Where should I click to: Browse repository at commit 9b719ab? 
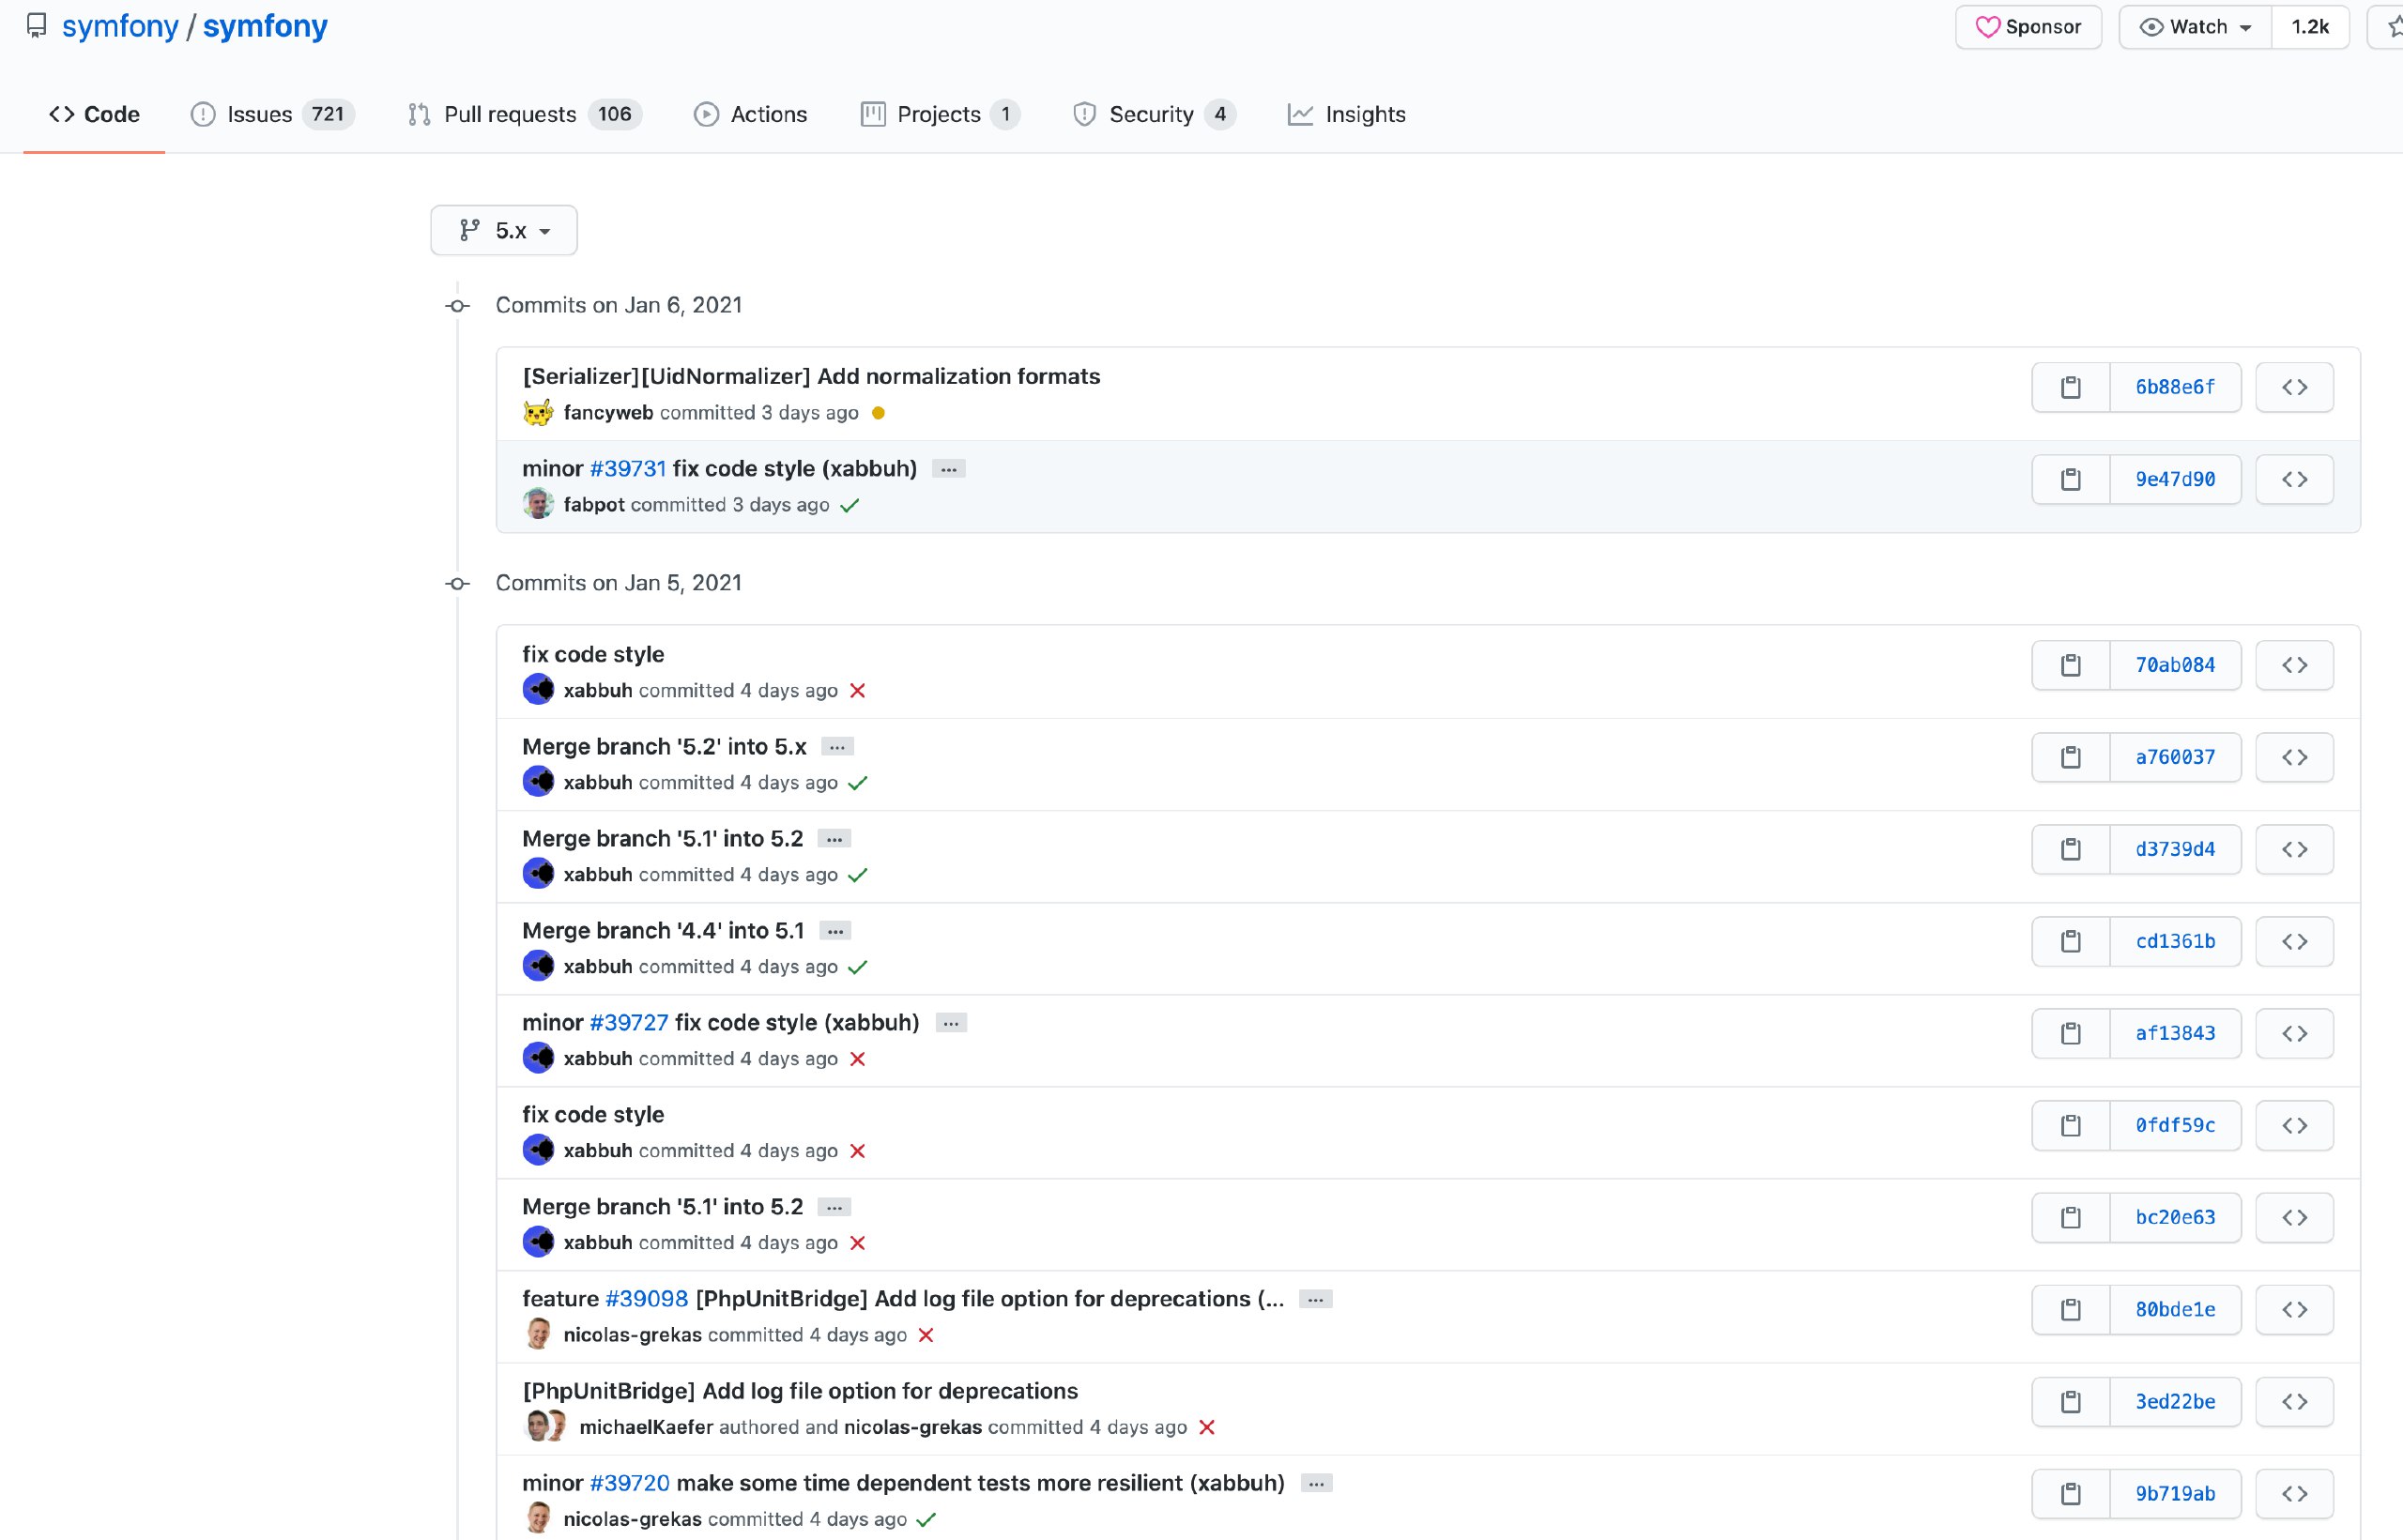click(2294, 1493)
